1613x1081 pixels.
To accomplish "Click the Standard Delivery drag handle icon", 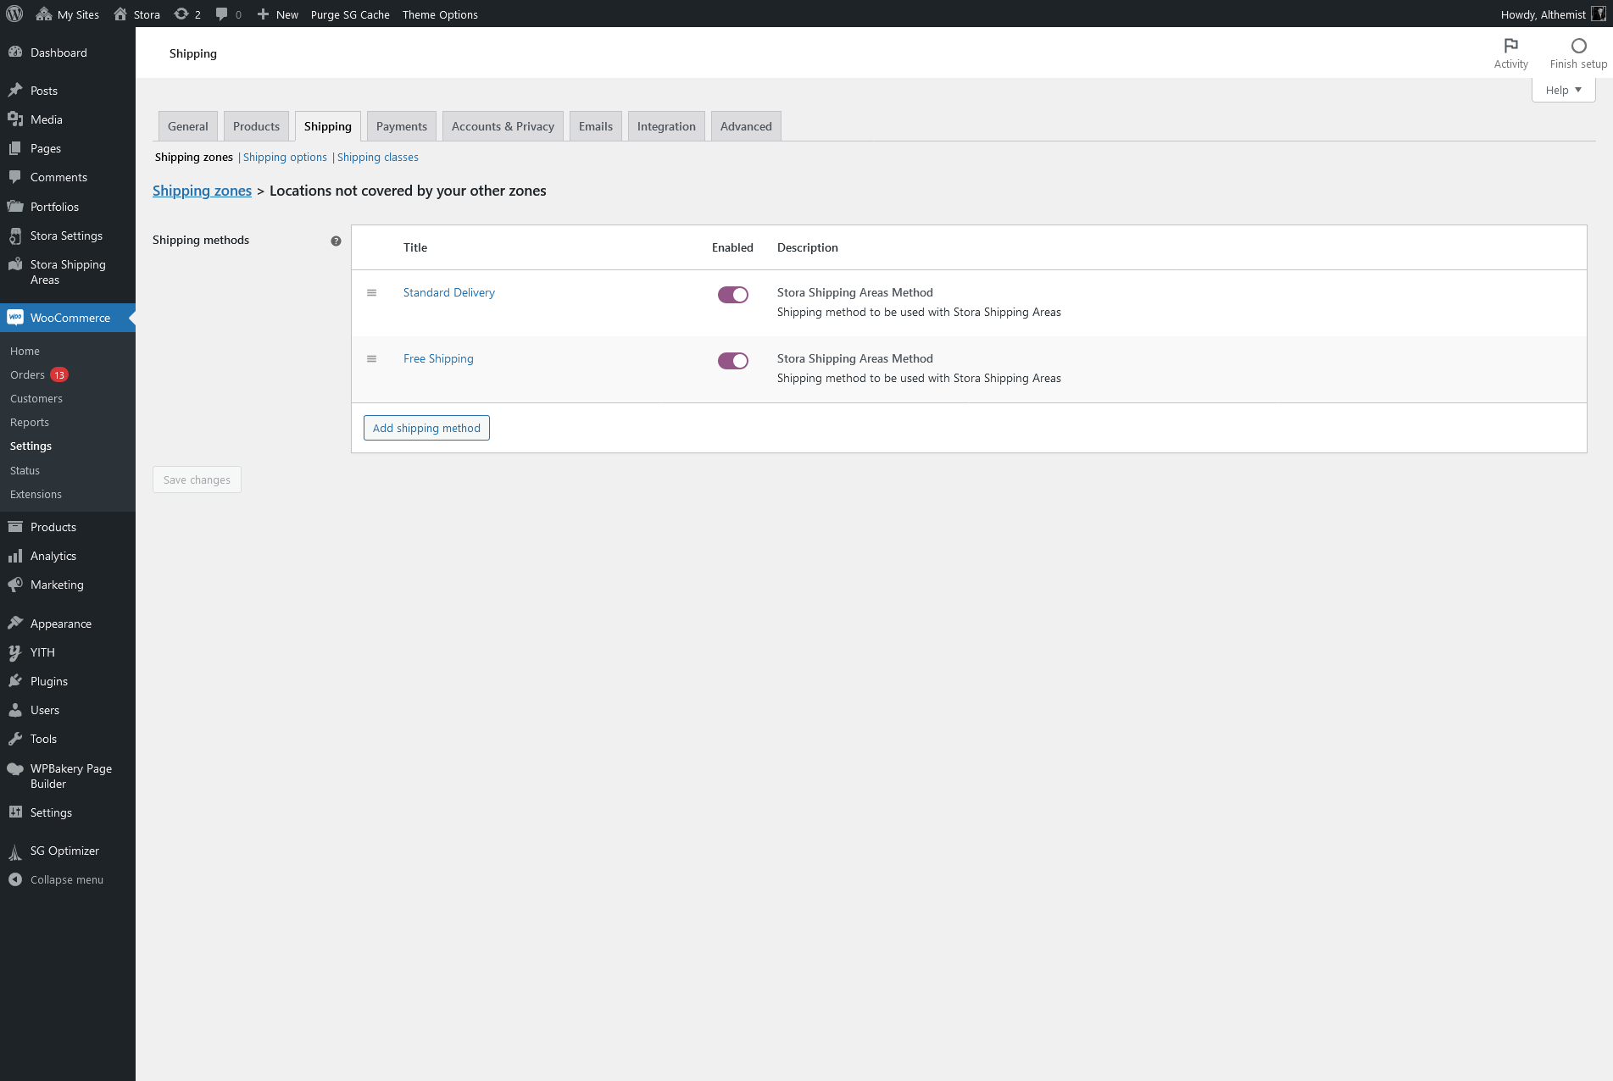I will click(x=371, y=293).
